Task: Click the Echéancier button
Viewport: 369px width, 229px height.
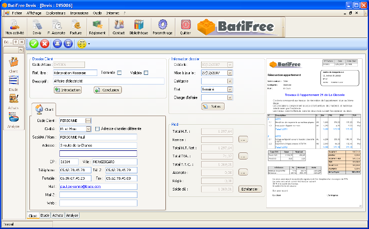Action: click(x=249, y=189)
